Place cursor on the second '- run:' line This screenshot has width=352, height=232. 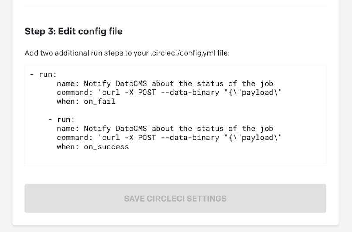[61, 119]
